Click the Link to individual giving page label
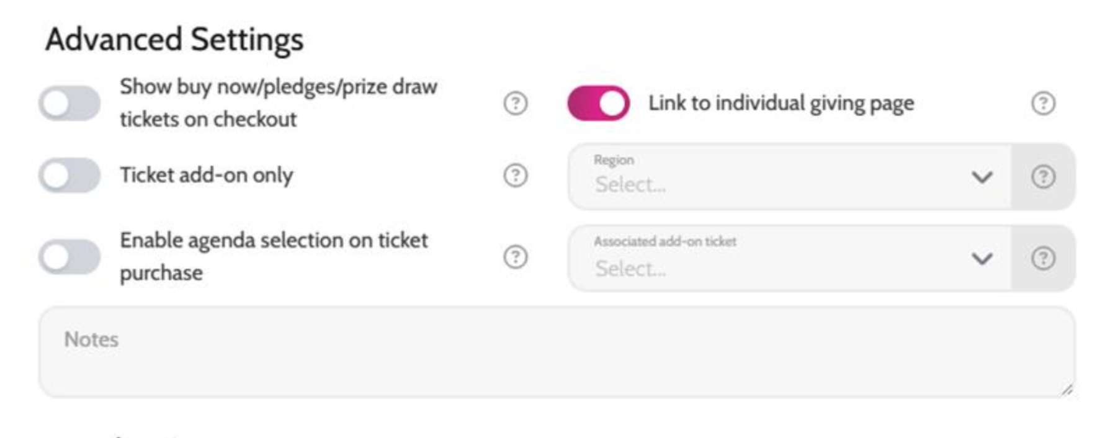Screen dimensions: 1110x438 [x=781, y=103]
